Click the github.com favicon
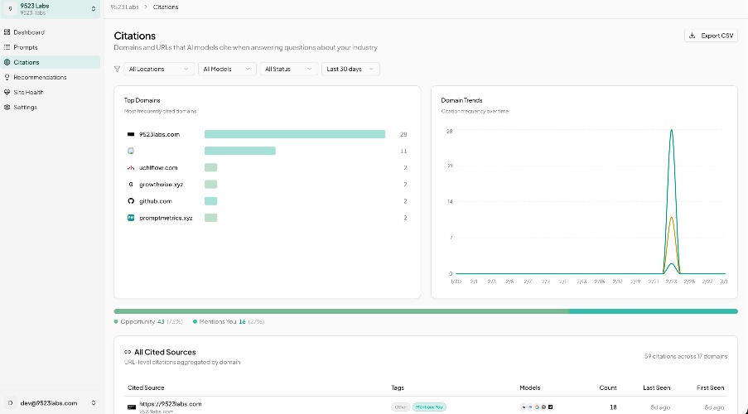 [131, 201]
